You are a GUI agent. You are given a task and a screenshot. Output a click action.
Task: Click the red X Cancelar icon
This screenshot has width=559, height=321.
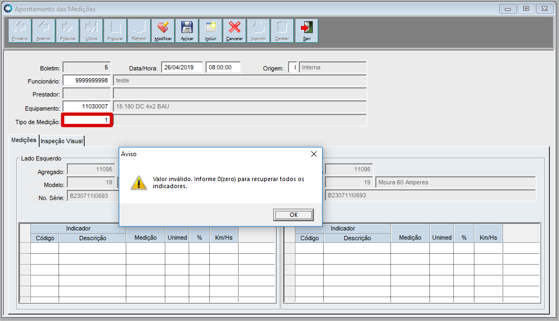coord(235,30)
